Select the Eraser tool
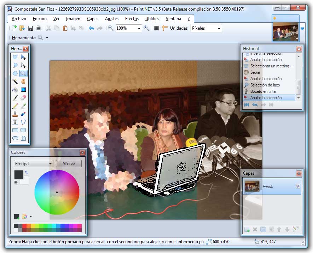313x253 pixels. [x=23, y=98]
